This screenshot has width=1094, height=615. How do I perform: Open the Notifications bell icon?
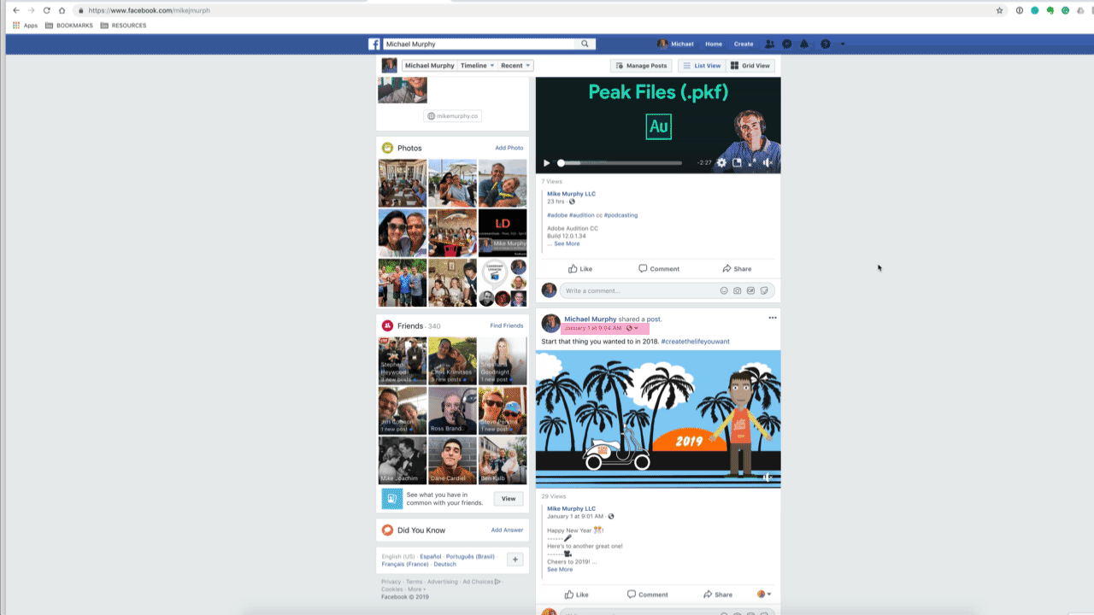coord(804,44)
